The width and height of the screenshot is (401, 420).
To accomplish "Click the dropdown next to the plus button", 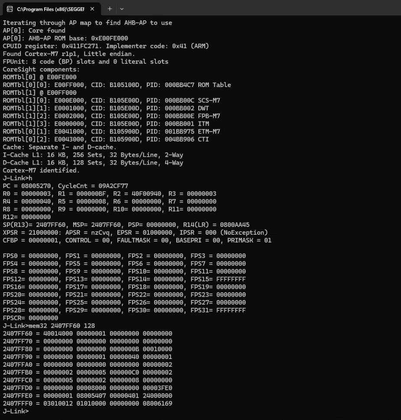I will click(123, 9).
